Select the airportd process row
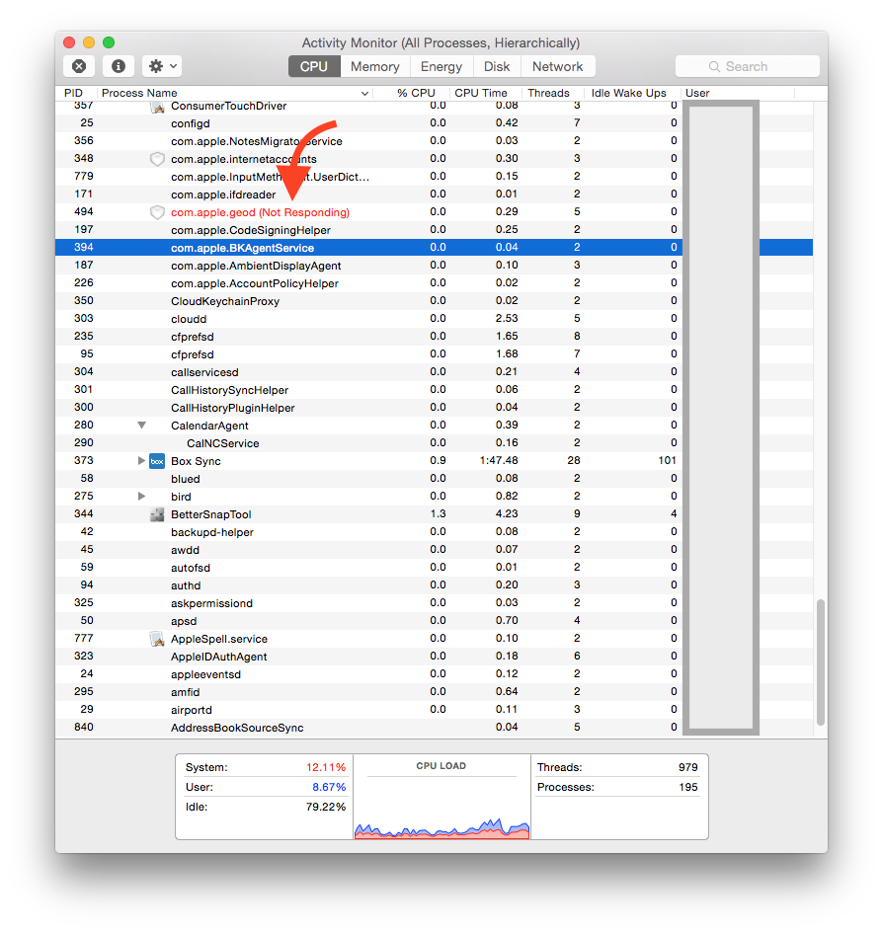The width and height of the screenshot is (883, 932). pyautogui.click(x=434, y=710)
